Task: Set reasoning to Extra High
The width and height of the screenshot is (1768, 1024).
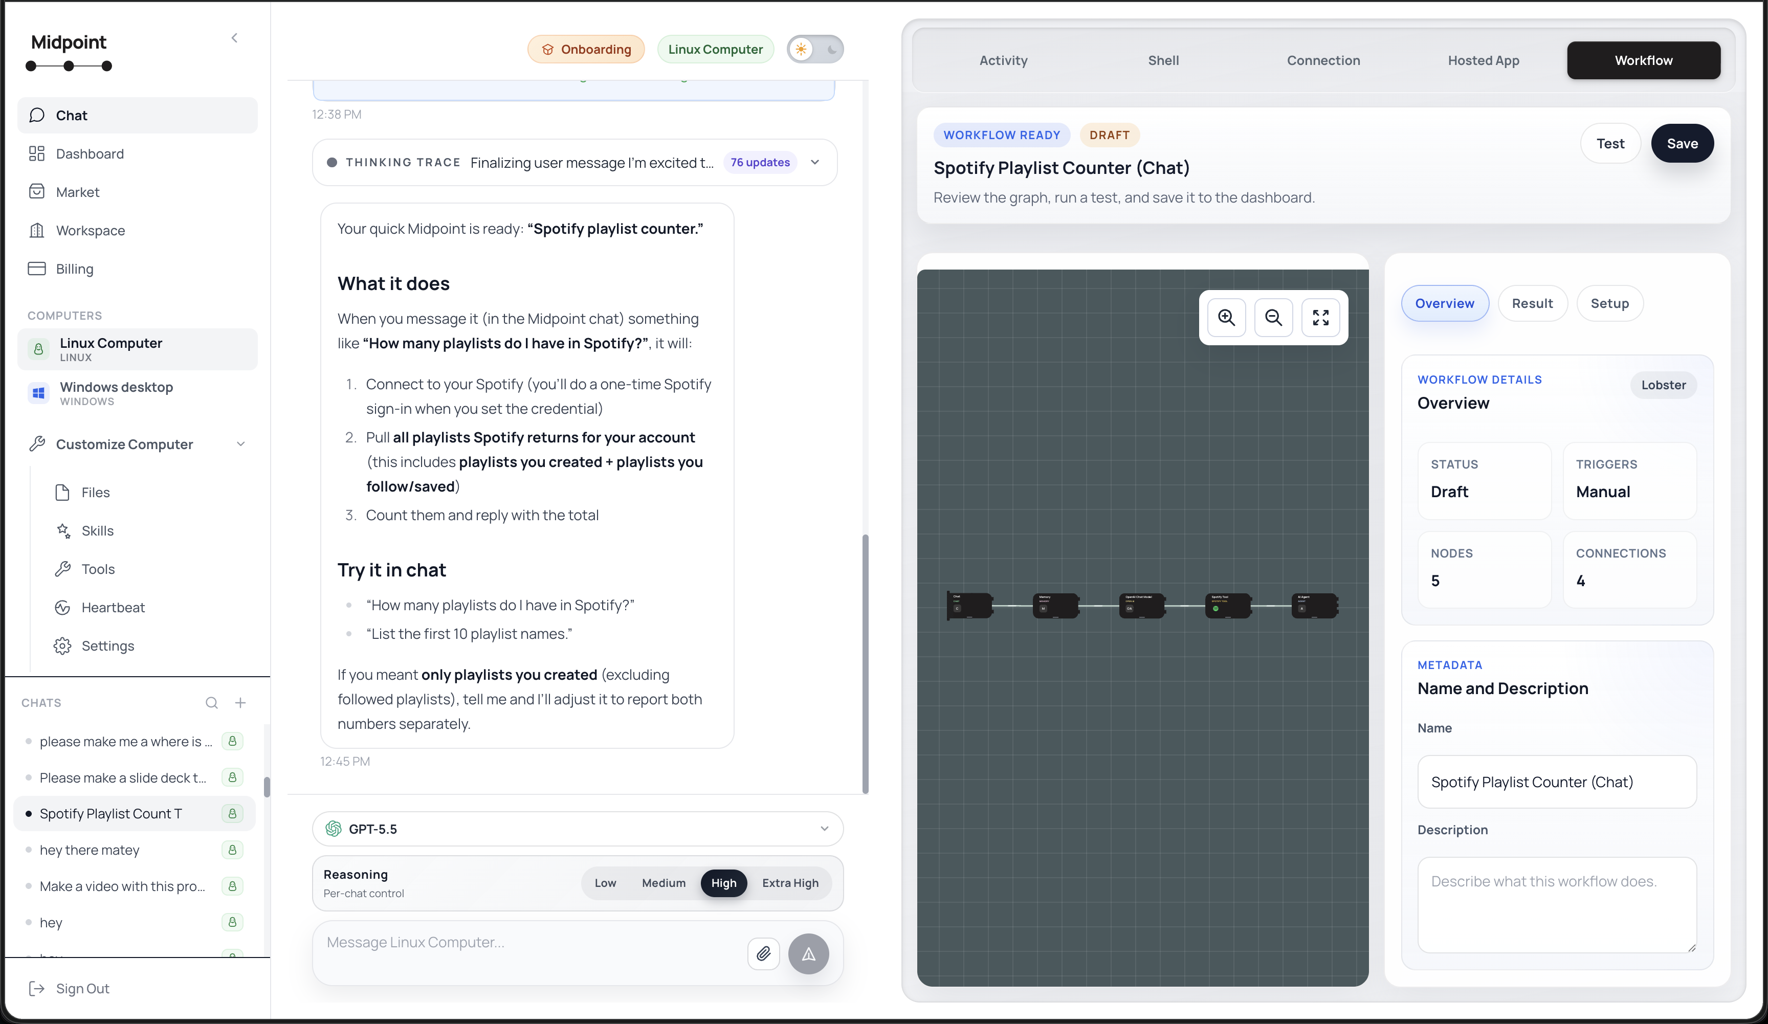Action: point(790,883)
